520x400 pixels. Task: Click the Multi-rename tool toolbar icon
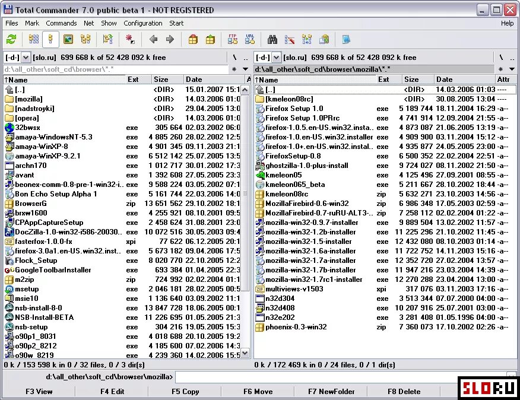click(290, 40)
